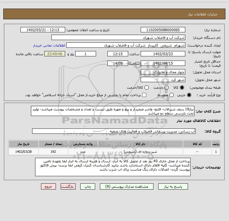Click the گروه کالا field آب رسانی
Image resolution: width=229 pixels, height=221 pixels.
pyautogui.click(x=114, y=131)
